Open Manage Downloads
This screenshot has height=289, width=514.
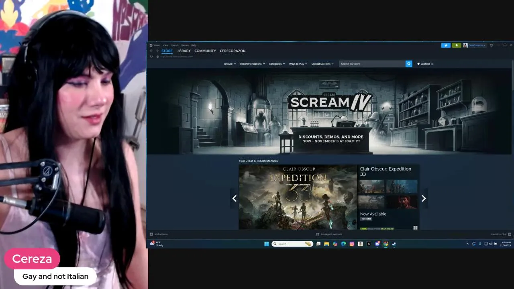pos(329,234)
